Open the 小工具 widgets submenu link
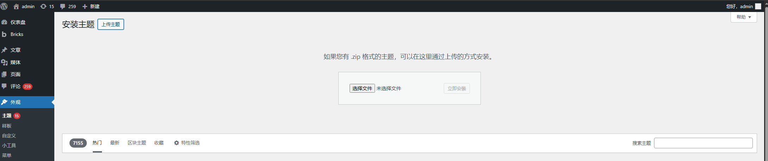This screenshot has height=161, width=768. [9, 145]
